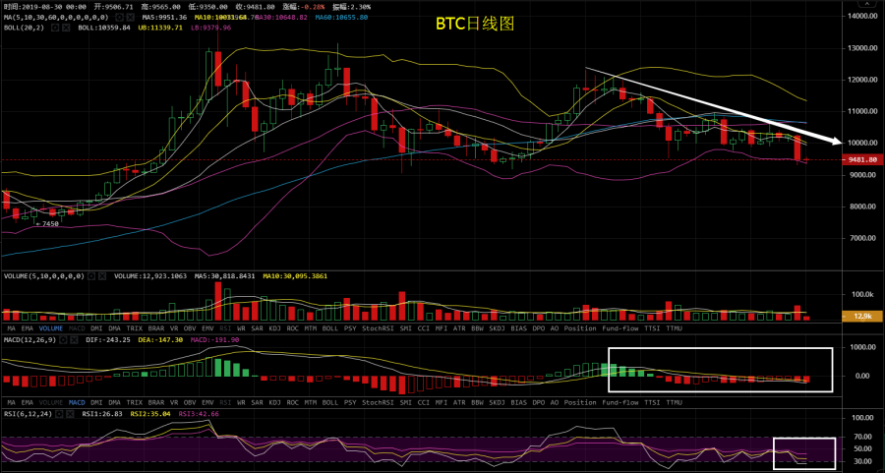Viewport: 885px width, 473px height.
Task: Click the orange 12.9k volume axis label
Action: click(861, 316)
